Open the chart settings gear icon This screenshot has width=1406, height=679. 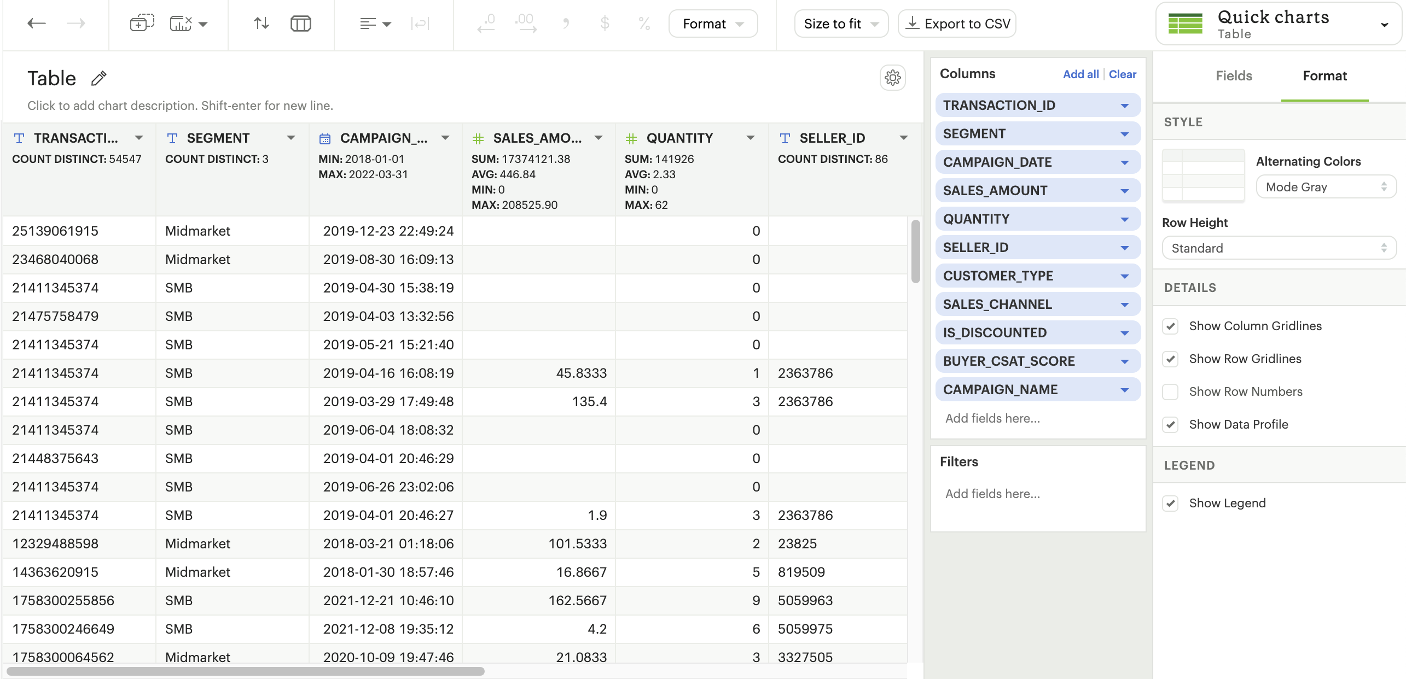point(892,78)
